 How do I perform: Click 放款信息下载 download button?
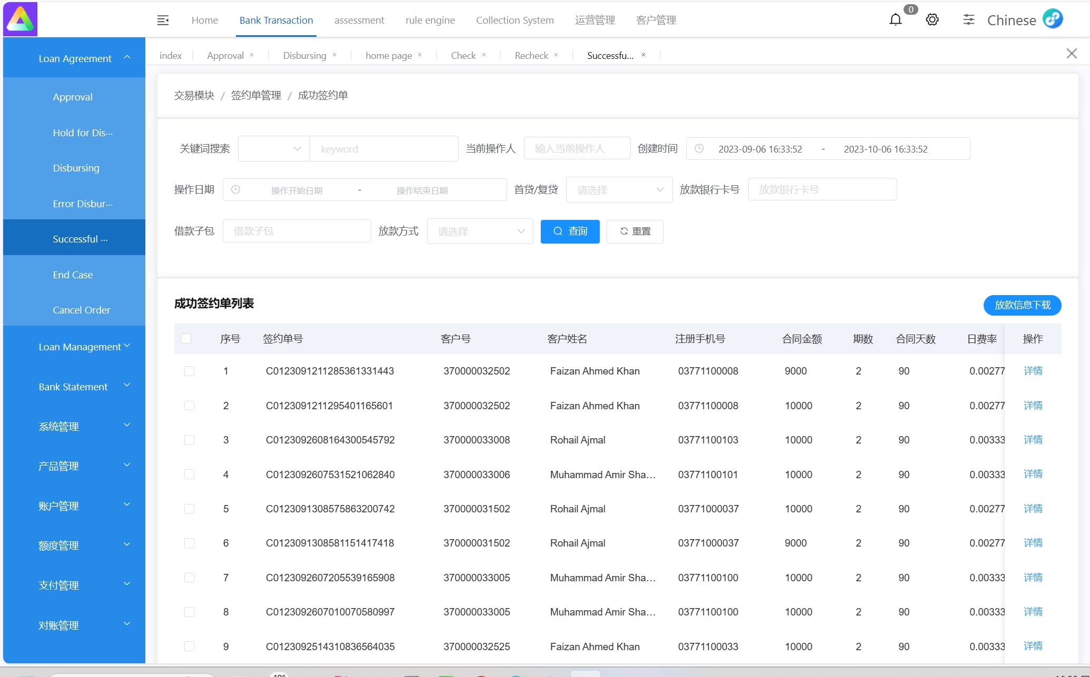click(x=1022, y=305)
